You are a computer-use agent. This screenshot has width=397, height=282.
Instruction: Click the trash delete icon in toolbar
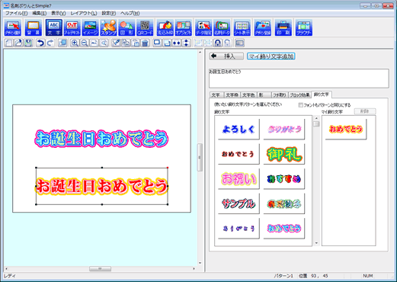[145, 43]
